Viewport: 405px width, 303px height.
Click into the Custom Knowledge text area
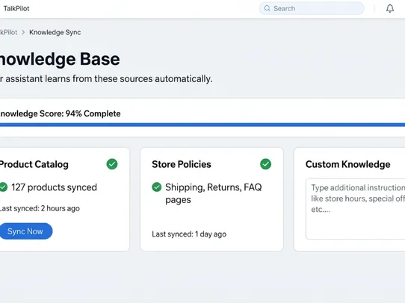tap(355, 209)
